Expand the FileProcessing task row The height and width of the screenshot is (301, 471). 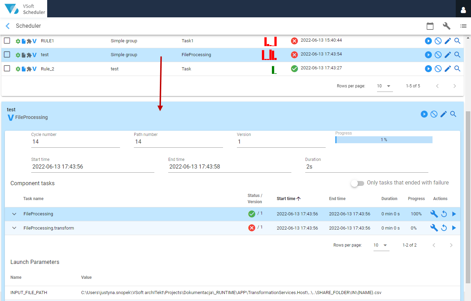(x=14, y=214)
